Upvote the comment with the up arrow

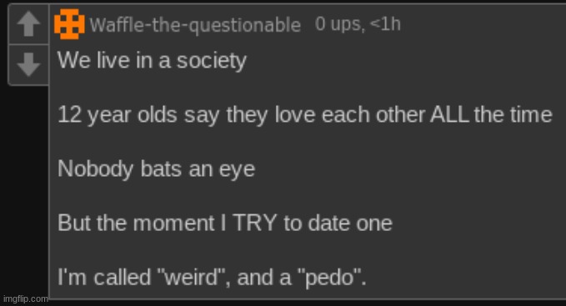28,24
